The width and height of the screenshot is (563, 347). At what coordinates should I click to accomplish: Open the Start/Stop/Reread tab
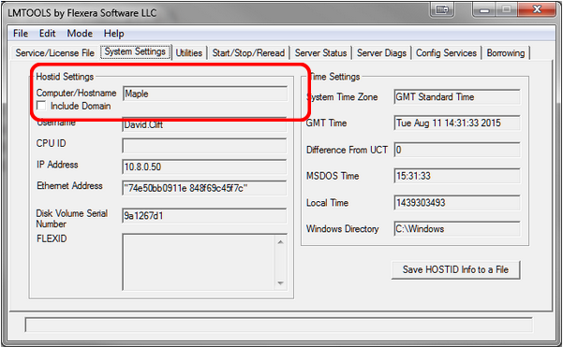[x=248, y=53]
